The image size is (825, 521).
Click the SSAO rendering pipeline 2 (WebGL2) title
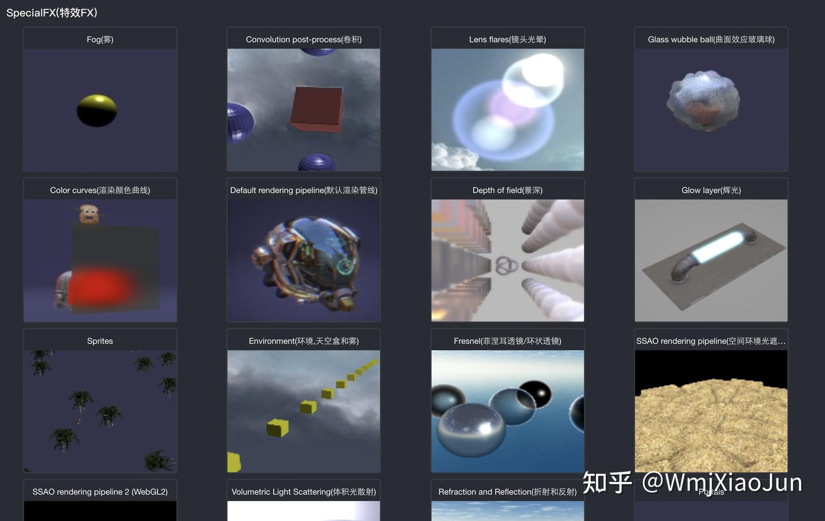pos(100,491)
